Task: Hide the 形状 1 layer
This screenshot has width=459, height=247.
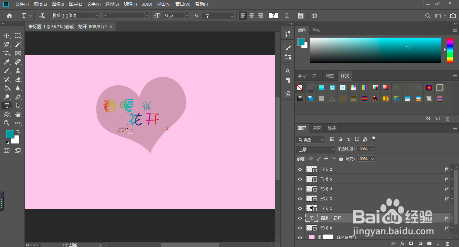Action: pos(300,208)
